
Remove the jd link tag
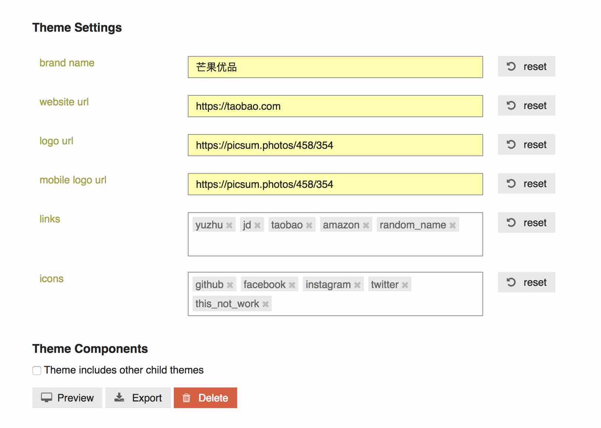point(259,225)
